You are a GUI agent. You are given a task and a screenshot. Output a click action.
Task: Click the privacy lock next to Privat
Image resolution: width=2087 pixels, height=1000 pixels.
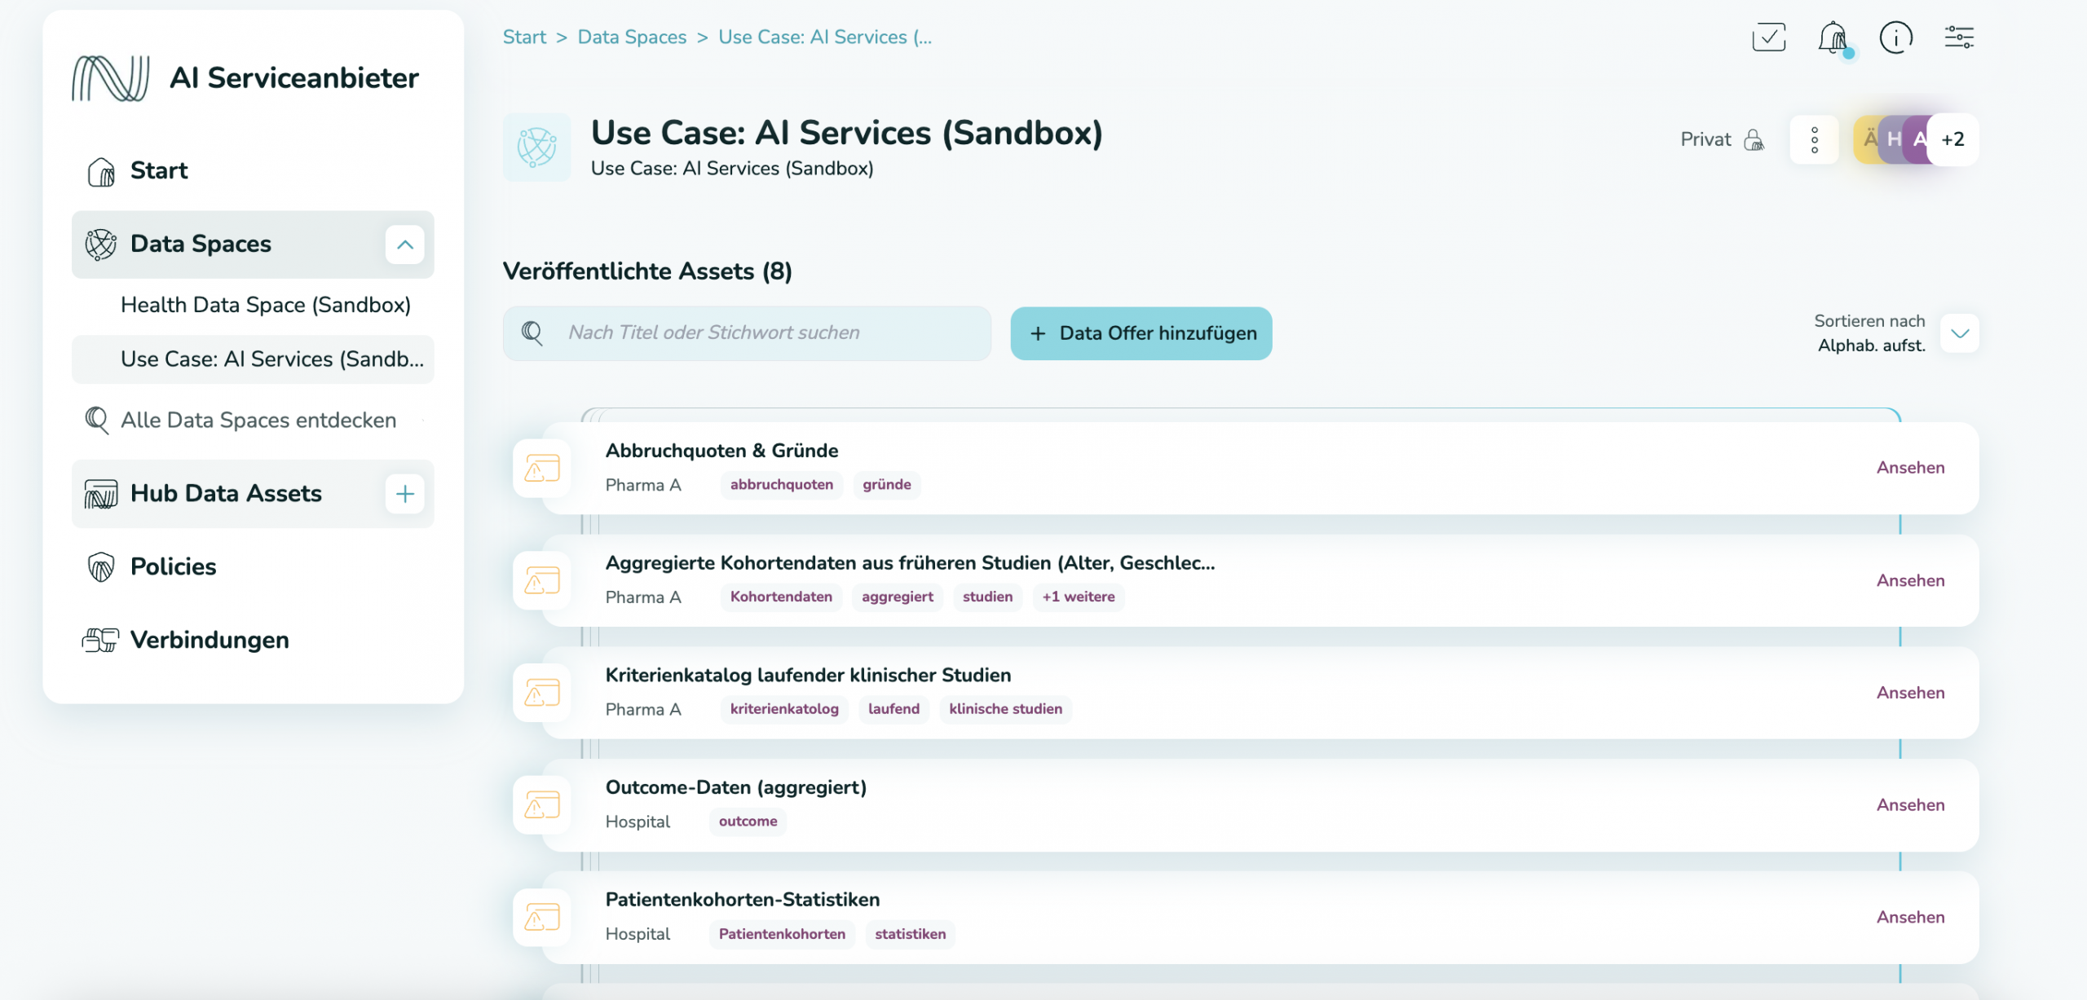tap(1753, 139)
